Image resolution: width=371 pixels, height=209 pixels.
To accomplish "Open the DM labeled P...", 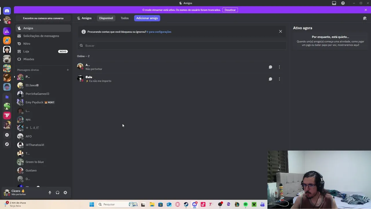I will point(43,77).
